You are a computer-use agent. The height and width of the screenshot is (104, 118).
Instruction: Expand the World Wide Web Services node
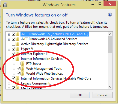(14, 74)
